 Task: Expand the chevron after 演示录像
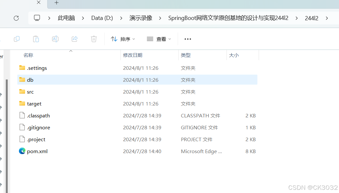coord(160,18)
